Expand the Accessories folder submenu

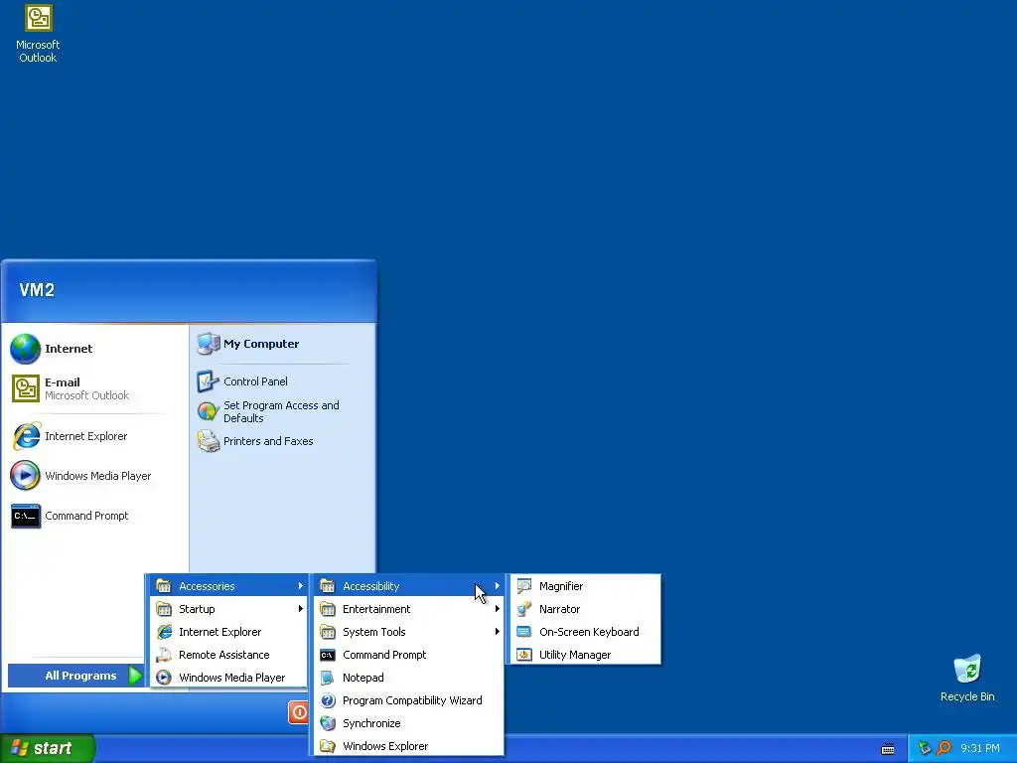[x=229, y=586]
